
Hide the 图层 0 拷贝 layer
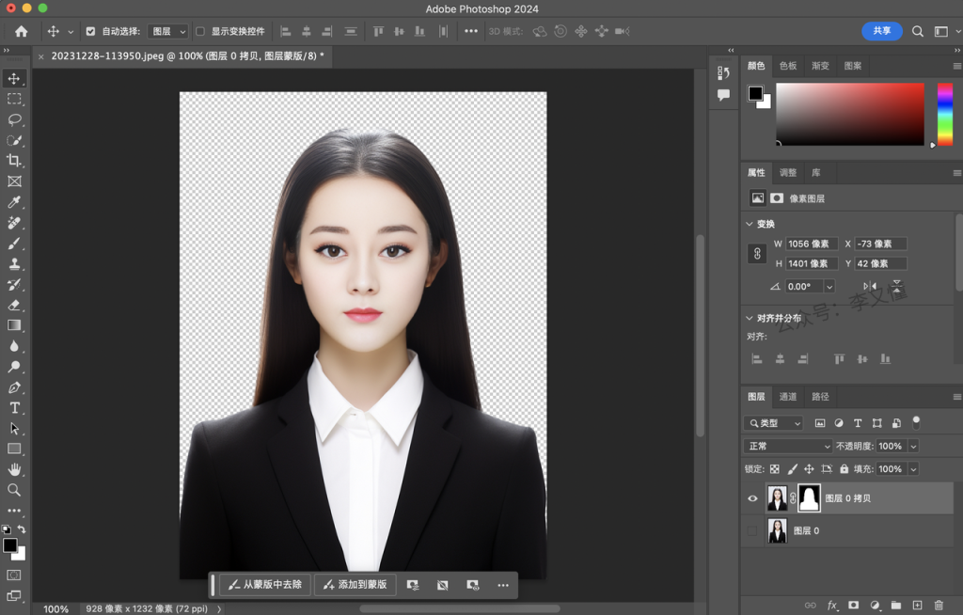752,498
